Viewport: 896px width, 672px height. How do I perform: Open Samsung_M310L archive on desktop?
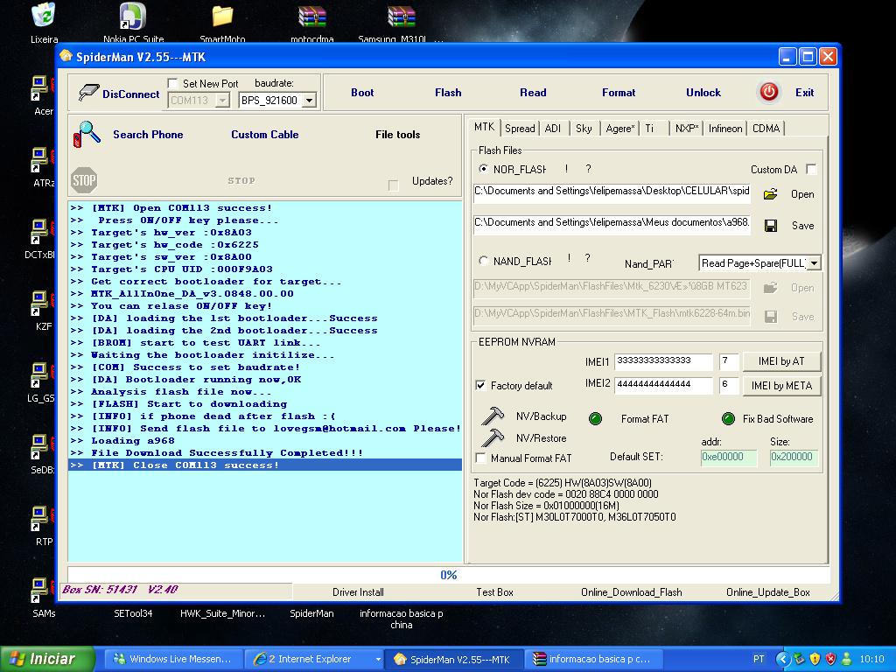pos(401,22)
